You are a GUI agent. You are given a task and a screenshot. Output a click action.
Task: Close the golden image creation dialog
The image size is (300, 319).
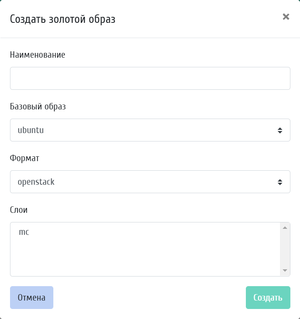click(286, 17)
